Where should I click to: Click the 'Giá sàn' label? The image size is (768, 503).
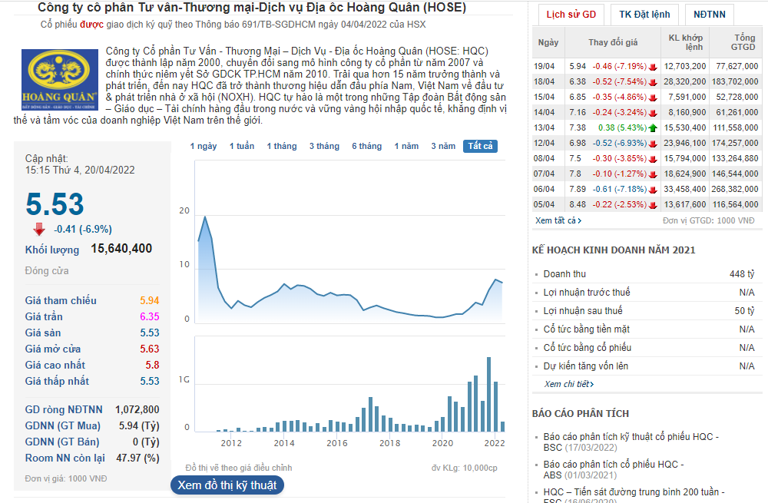tap(43, 333)
